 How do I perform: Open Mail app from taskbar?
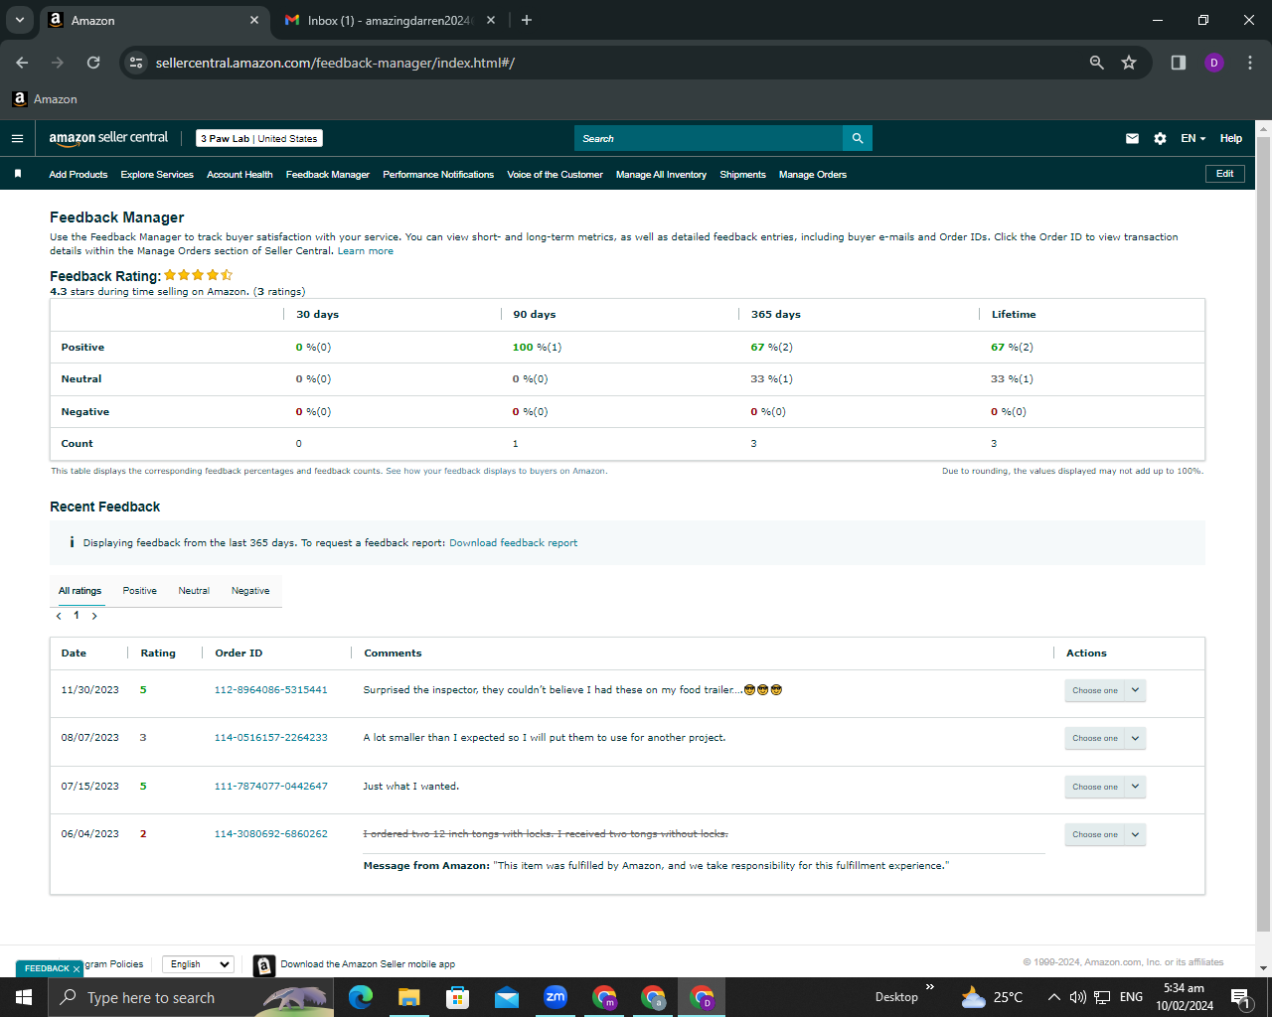(506, 997)
